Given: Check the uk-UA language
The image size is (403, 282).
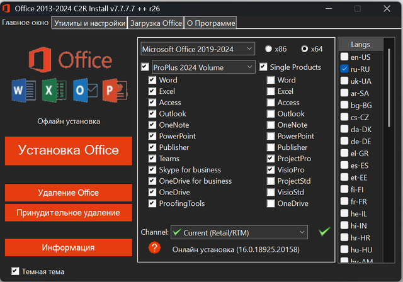Looking at the screenshot, I should 344,81.
